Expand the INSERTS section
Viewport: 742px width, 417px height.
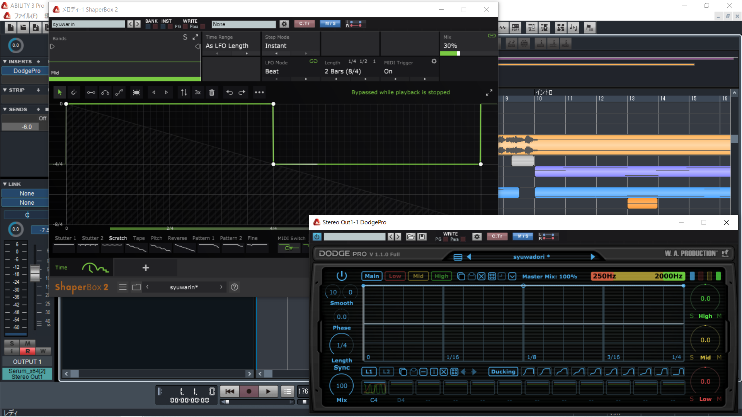coord(5,61)
